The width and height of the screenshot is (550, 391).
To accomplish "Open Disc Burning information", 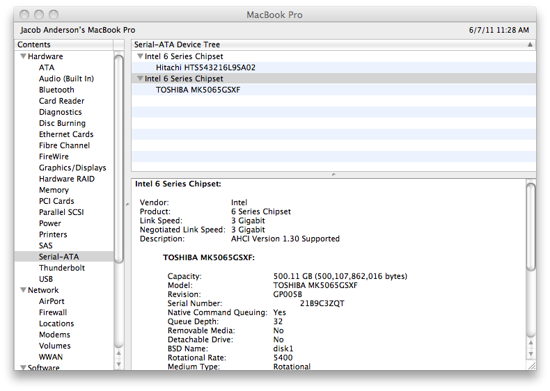I will click(62, 123).
